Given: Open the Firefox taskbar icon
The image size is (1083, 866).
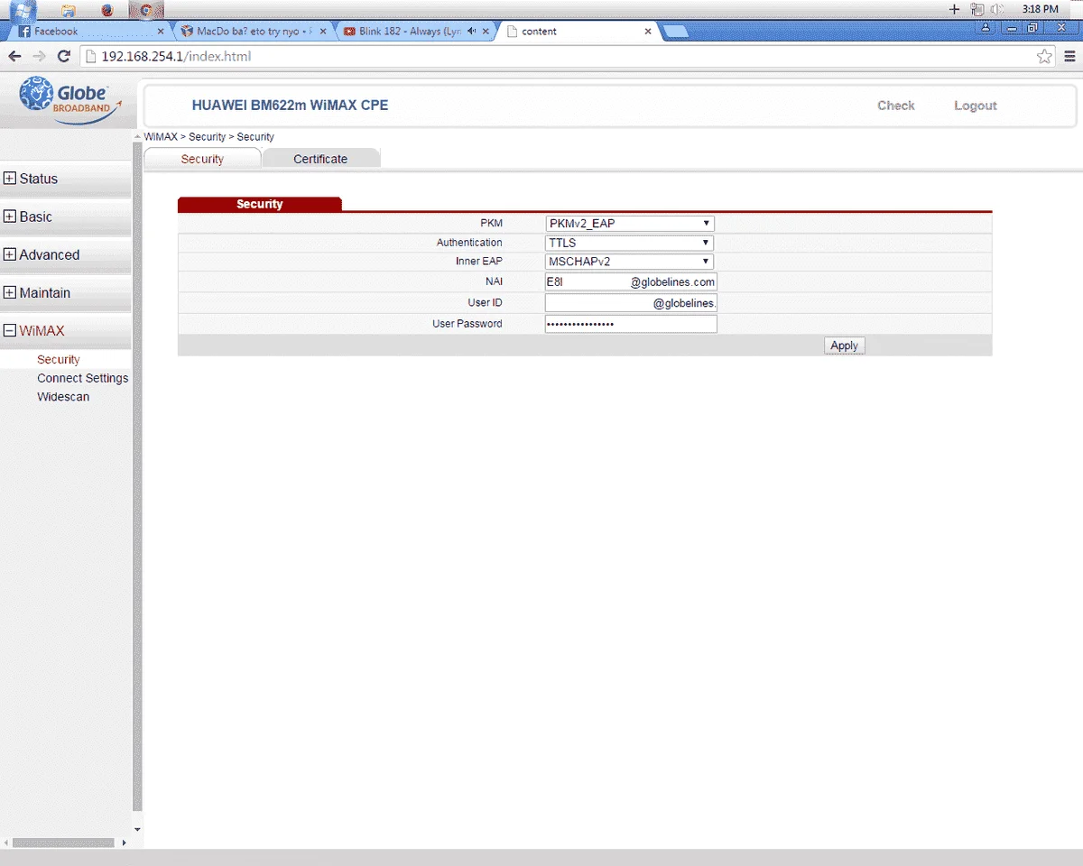Looking at the screenshot, I should pos(107,11).
